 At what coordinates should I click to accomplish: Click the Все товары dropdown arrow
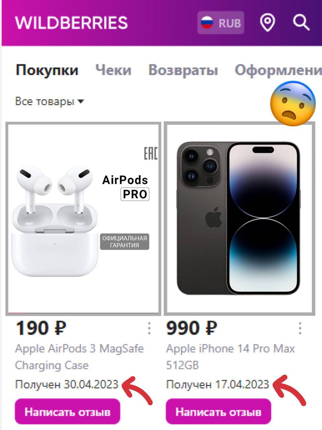point(80,101)
